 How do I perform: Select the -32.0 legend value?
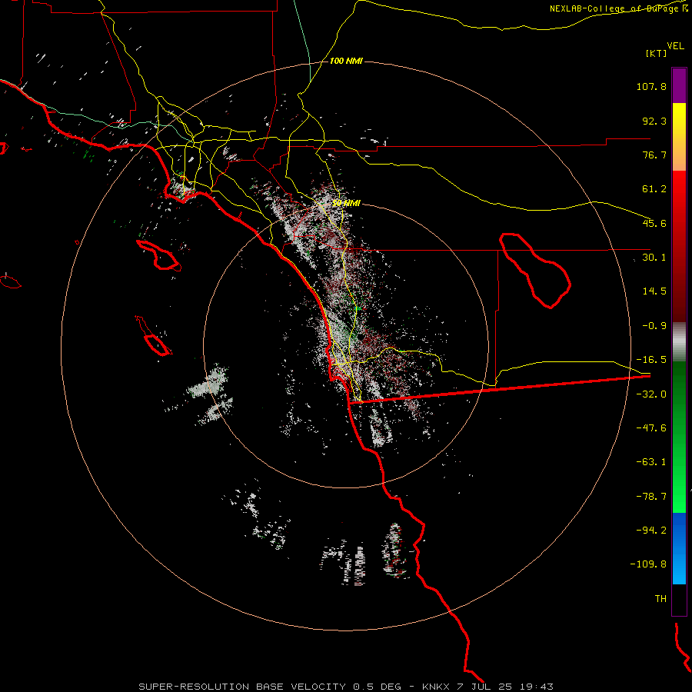pyautogui.click(x=651, y=394)
